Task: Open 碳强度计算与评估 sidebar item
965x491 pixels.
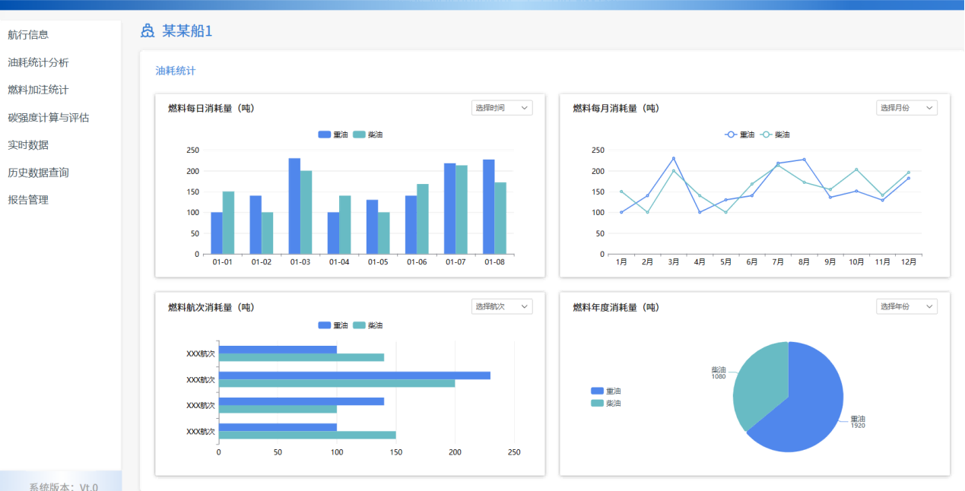Action: [49, 118]
